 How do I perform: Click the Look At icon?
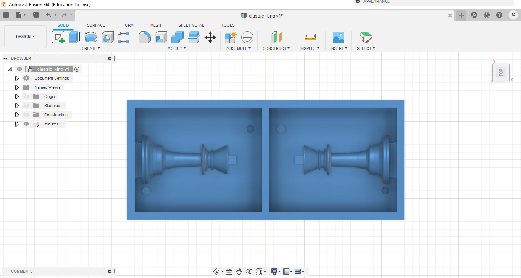(229, 272)
